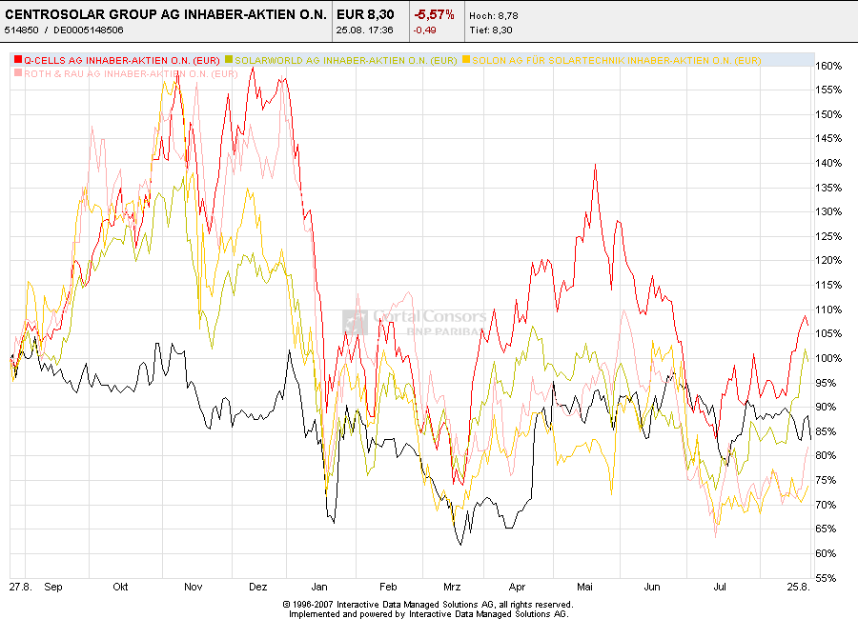The image size is (858, 619).
Task: Click the Jun month axis label
Action: [652, 587]
